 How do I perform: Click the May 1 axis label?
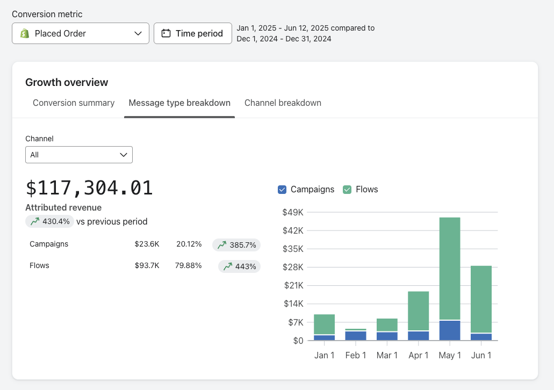pos(450,356)
